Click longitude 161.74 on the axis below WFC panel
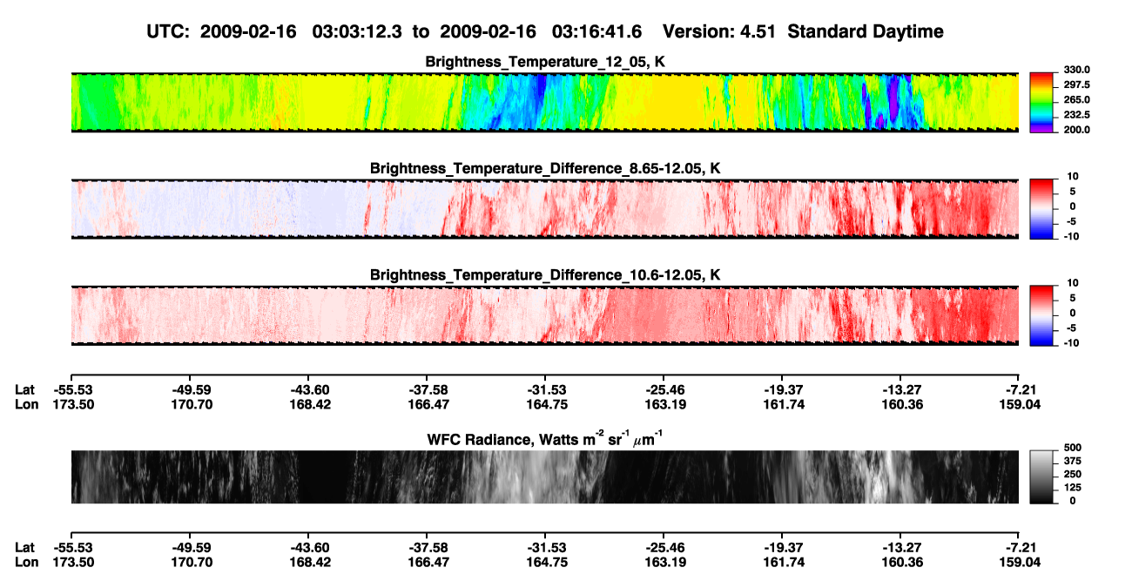Image resolution: width=1132 pixels, height=581 pixels. tap(782, 561)
